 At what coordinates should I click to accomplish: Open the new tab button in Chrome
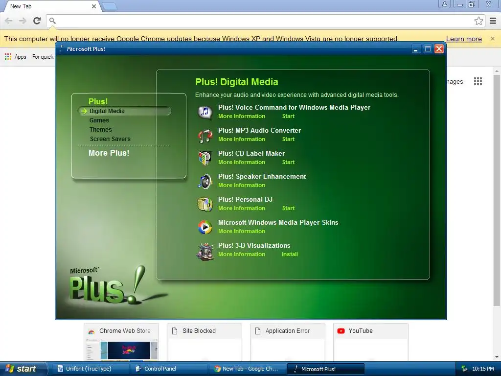[x=109, y=6]
